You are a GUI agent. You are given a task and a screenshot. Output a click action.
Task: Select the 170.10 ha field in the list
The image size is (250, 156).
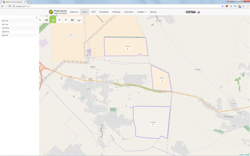pos(19,28)
